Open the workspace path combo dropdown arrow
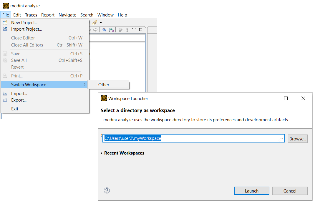 (x=281, y=139)
